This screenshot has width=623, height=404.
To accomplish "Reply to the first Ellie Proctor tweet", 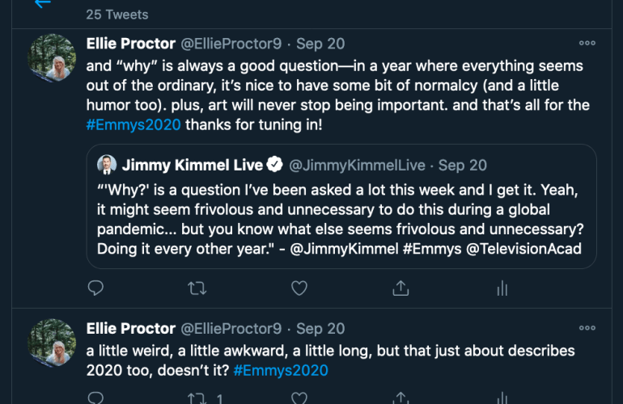I will tap(95, 288).
